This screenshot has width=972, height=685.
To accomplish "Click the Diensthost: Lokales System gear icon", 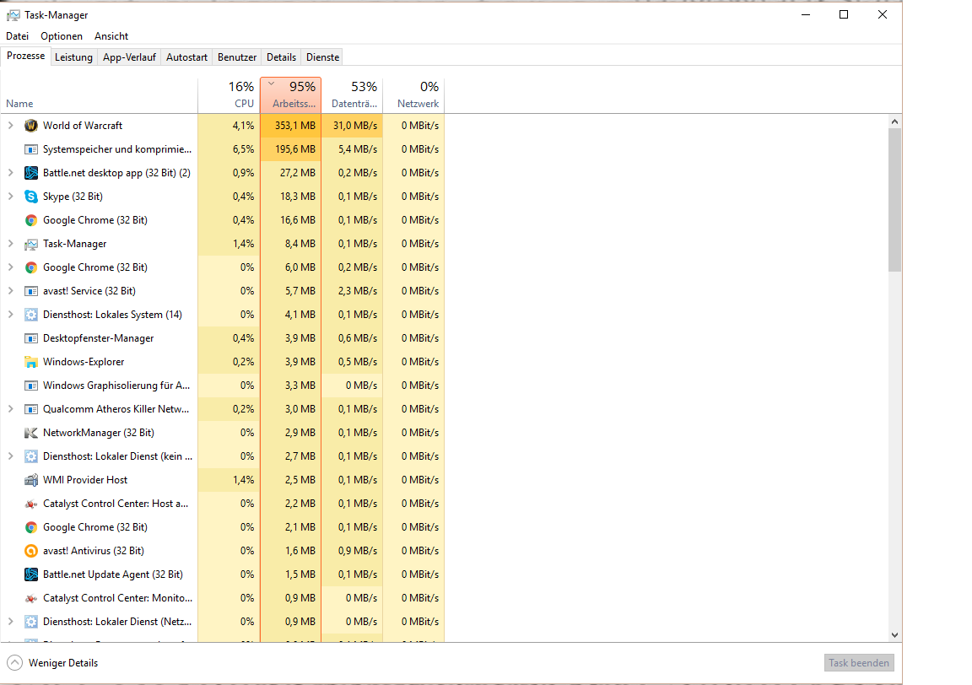I will [31, 315].
